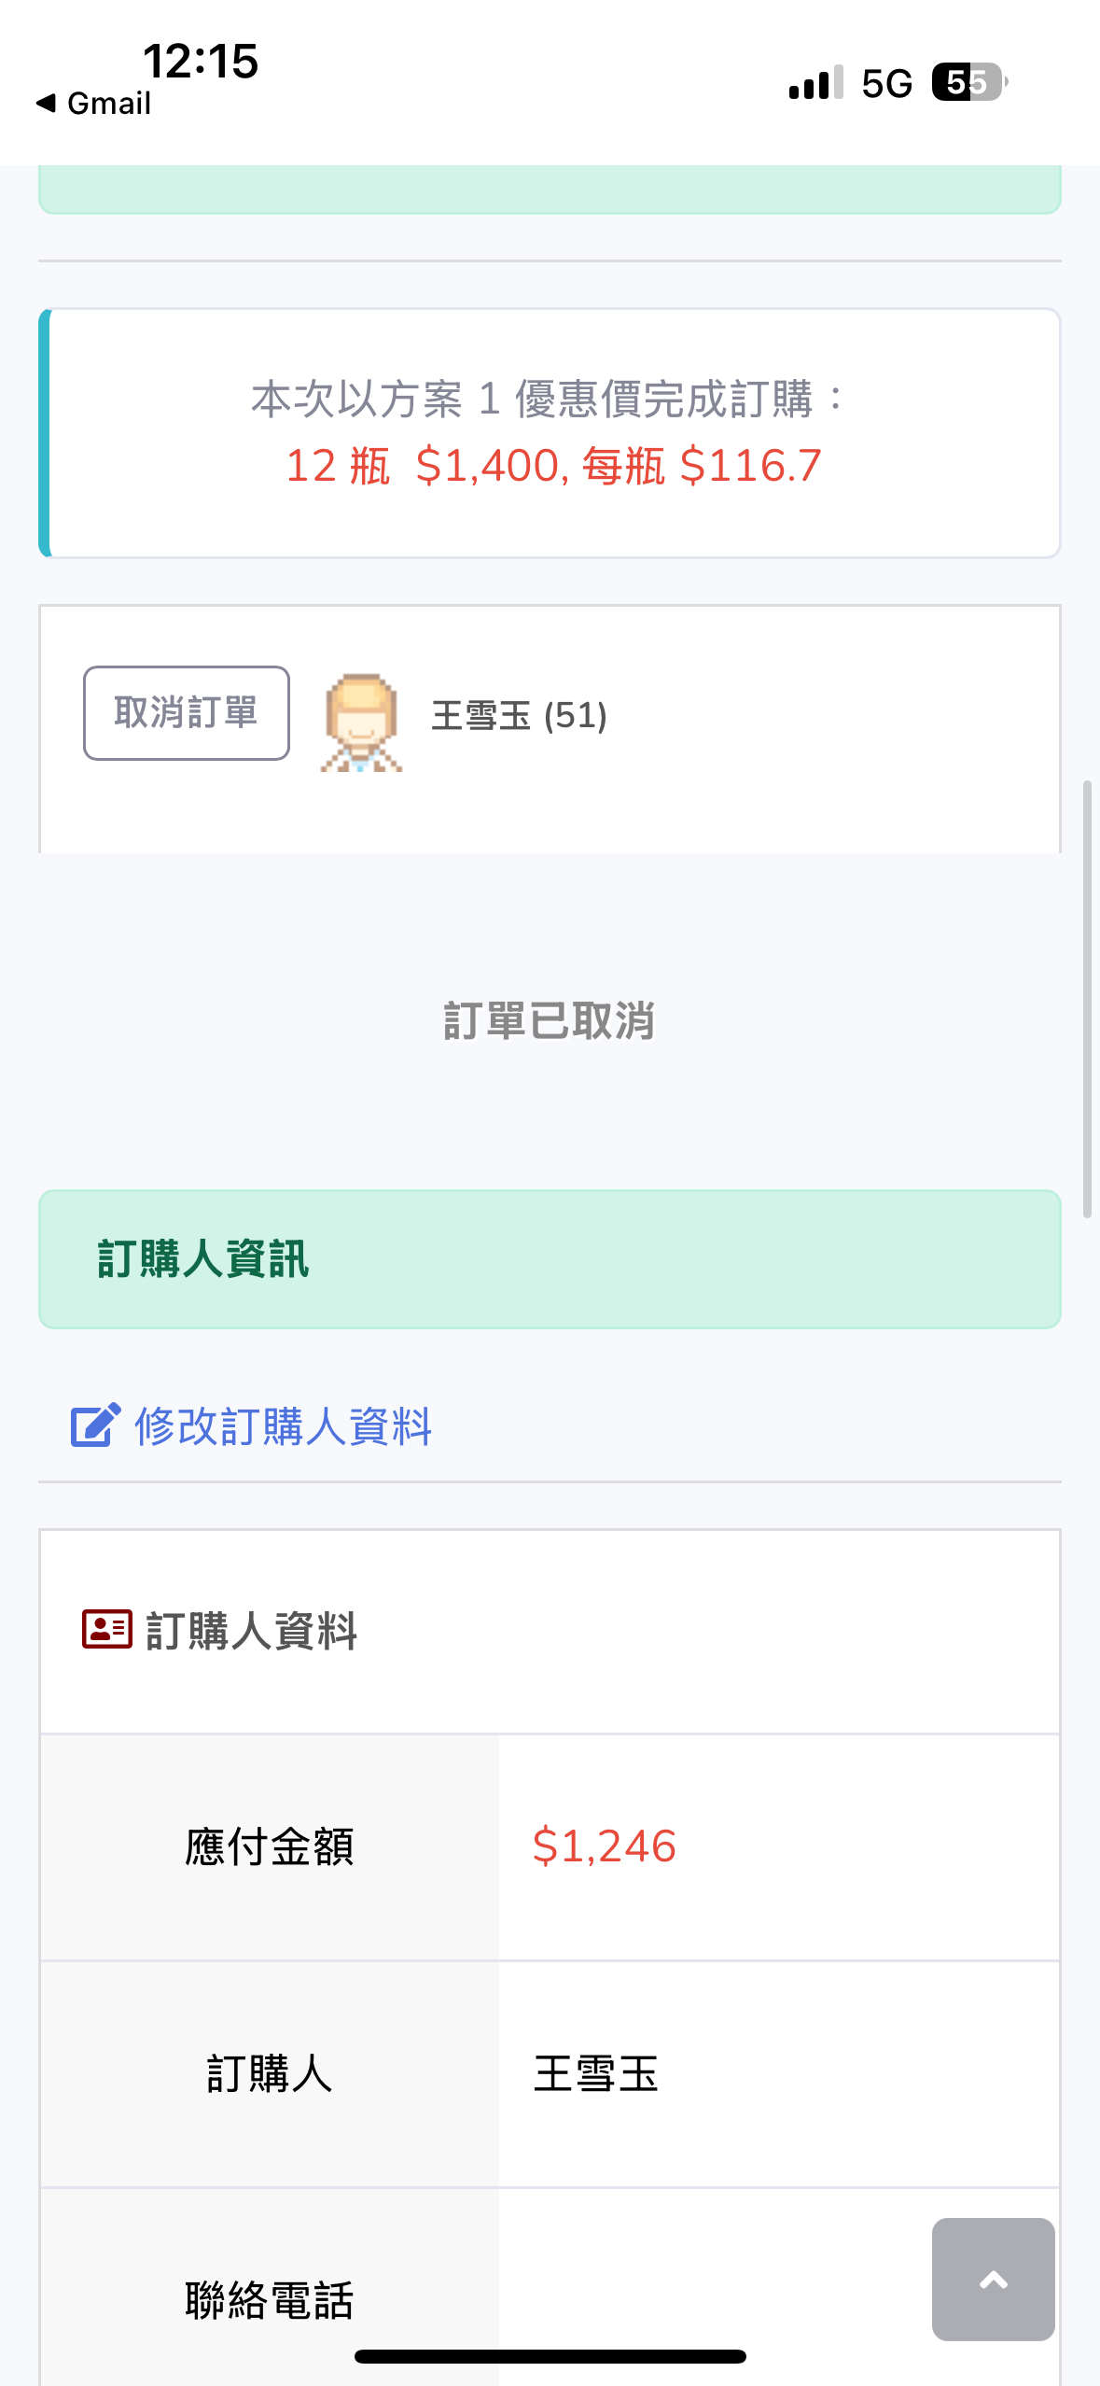1100x2386 pixels.
Task: Click the pixel avatar of 王雪玉
Action: click(x=362, y=722)
